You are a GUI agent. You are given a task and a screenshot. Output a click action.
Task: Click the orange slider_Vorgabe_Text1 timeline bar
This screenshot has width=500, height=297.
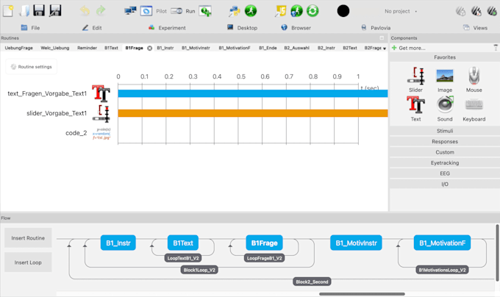253,113
